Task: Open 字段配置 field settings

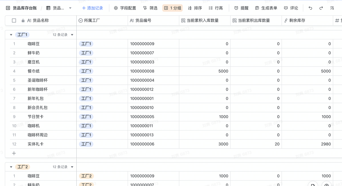Action: tap(125, 8)
